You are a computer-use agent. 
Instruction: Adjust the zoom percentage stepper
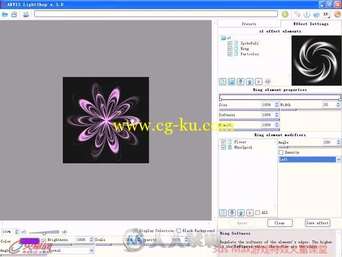(17, 232)
